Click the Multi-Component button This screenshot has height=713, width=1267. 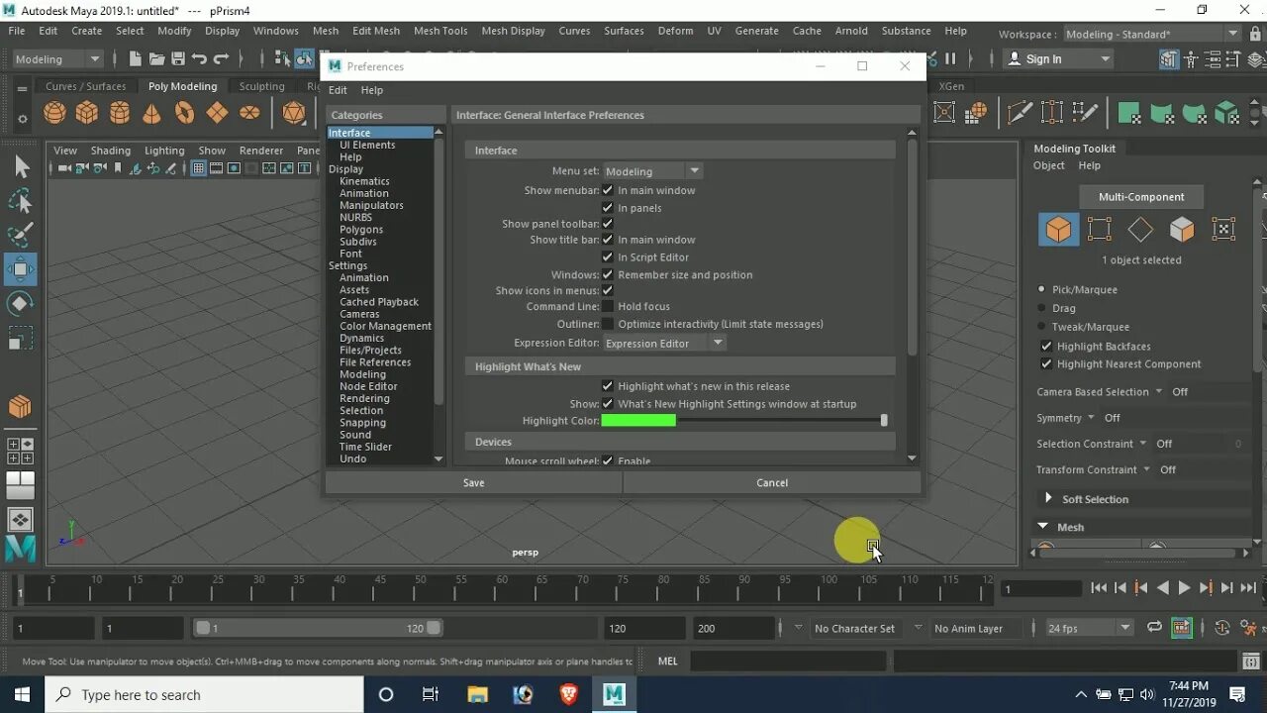tap(1140, 197)
